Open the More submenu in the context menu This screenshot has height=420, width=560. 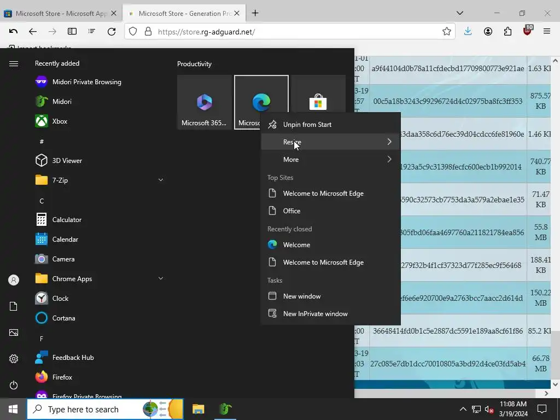331,159
